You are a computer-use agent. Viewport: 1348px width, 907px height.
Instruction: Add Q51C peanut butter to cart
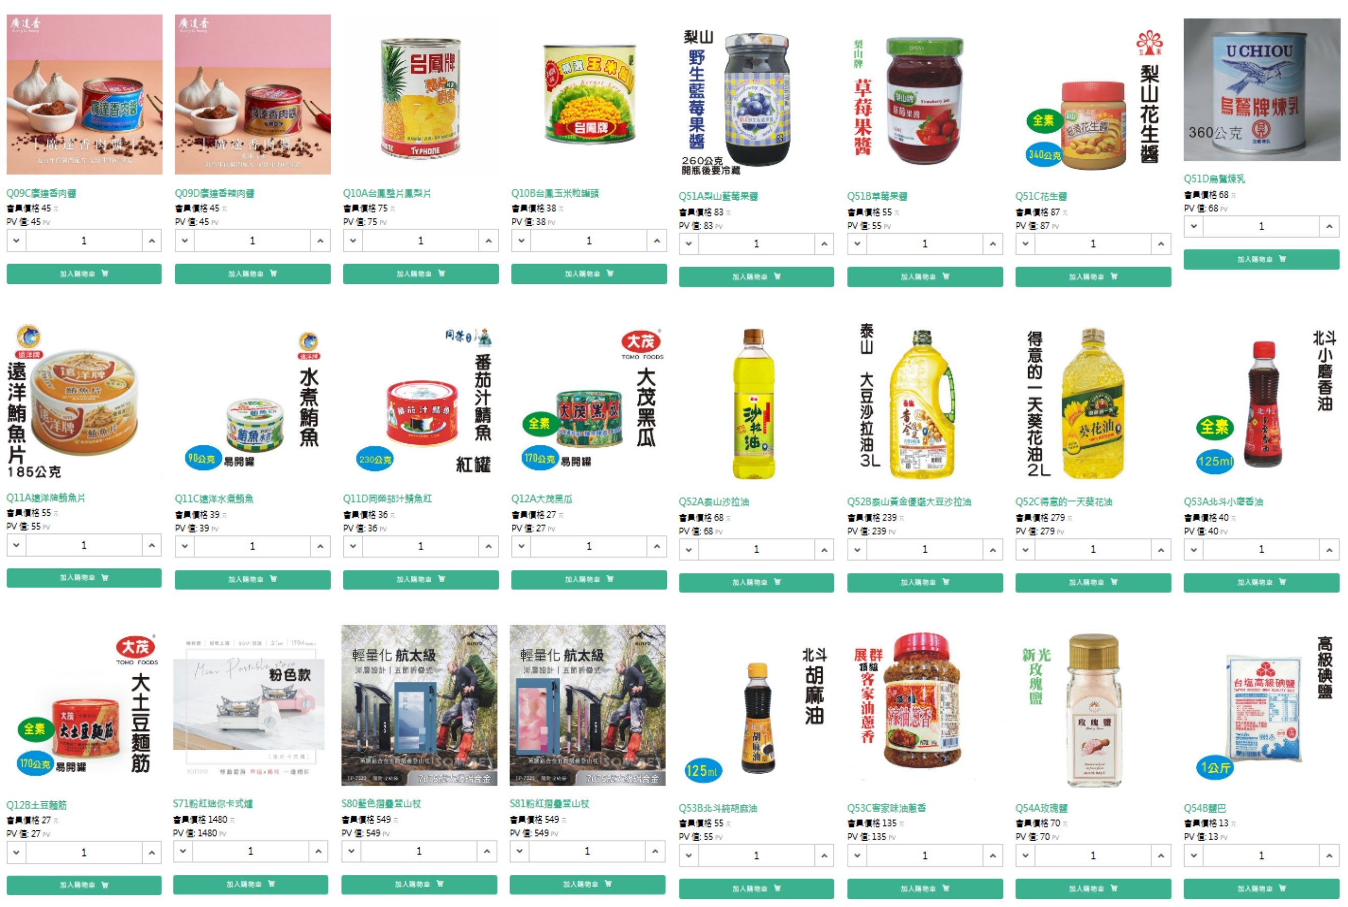coord(1093,276)
